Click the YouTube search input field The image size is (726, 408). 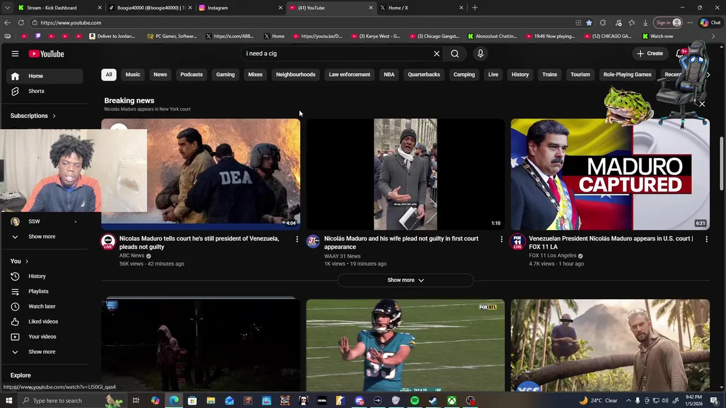point(337,54)
